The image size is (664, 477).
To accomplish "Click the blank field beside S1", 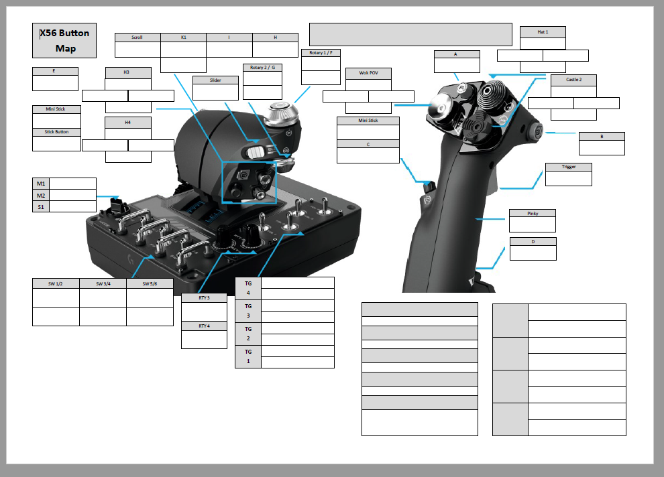I will pyautogui.click(x=73, y=206).
